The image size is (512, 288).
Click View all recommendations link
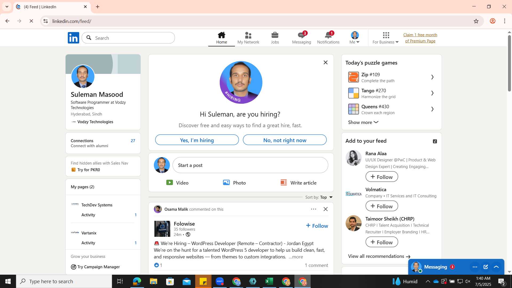(x=379, y=256)
